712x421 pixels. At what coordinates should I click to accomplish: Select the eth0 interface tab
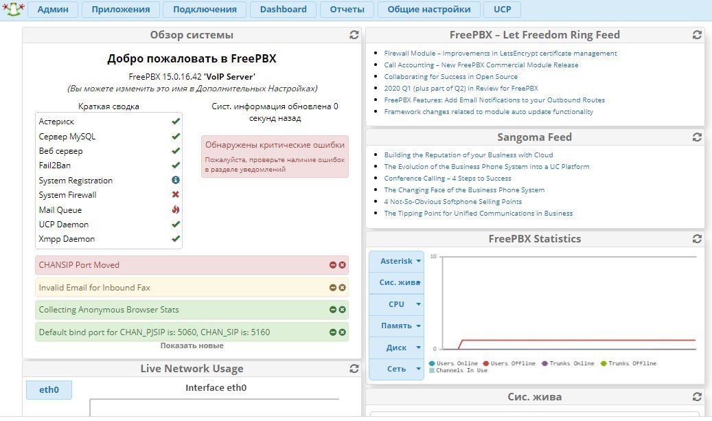[x=49, y=389]
